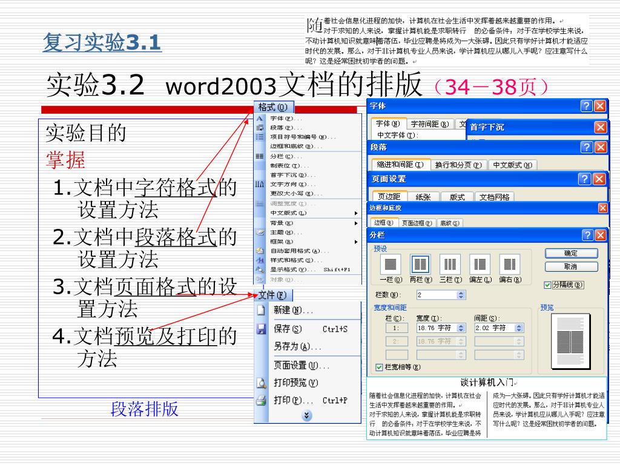This screenshot has width=620, height=465.
Task: Click the 新建 new document icon
Action: coord(261,311)
